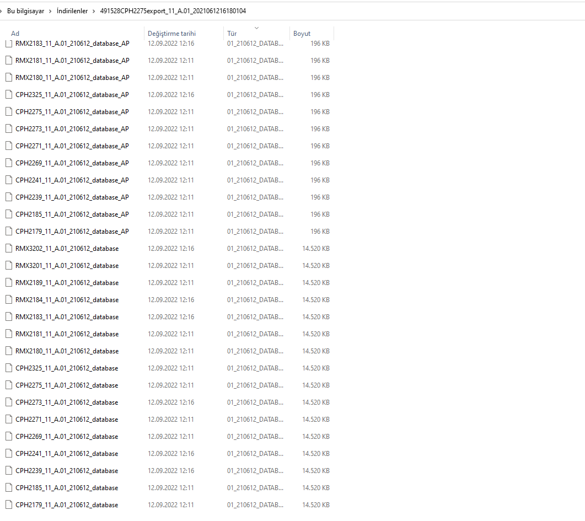Image resolution: width=585 pixels, height=521 pixels.
Task: Click file icon of RMX2189_11_A.01_210612_database
Action: point(9,283)
